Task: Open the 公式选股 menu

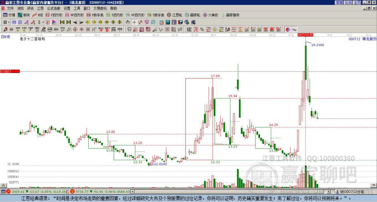Action: click(x=54, y=8)
